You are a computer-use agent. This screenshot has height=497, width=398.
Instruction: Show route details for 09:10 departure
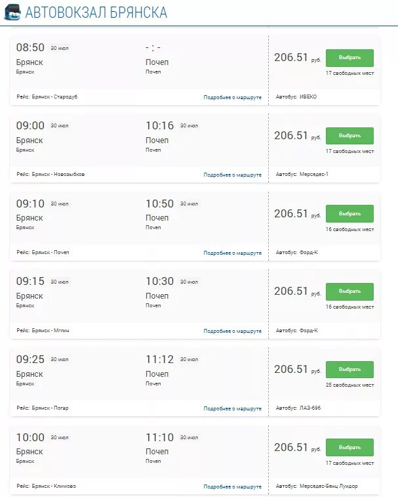[232, 253]
